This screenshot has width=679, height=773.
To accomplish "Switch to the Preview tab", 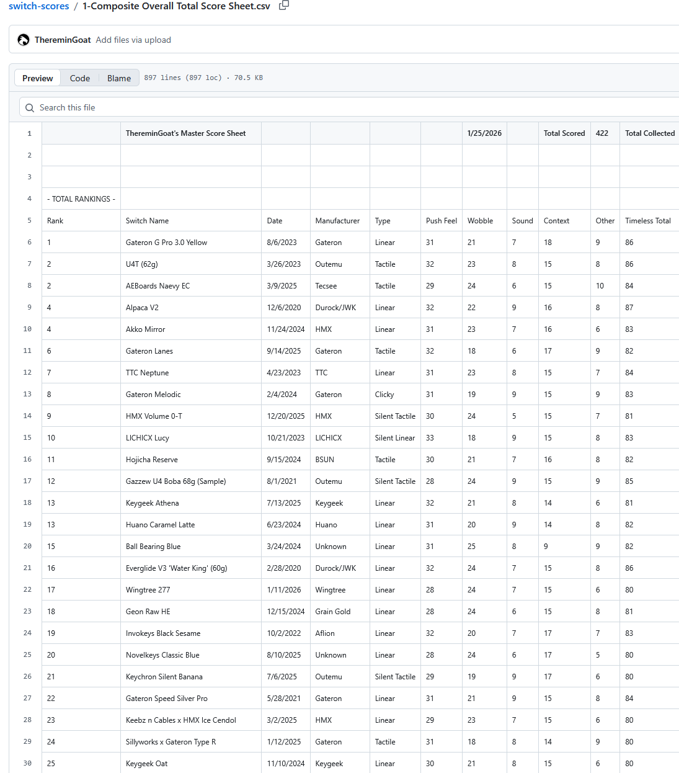I will (38, 78).
